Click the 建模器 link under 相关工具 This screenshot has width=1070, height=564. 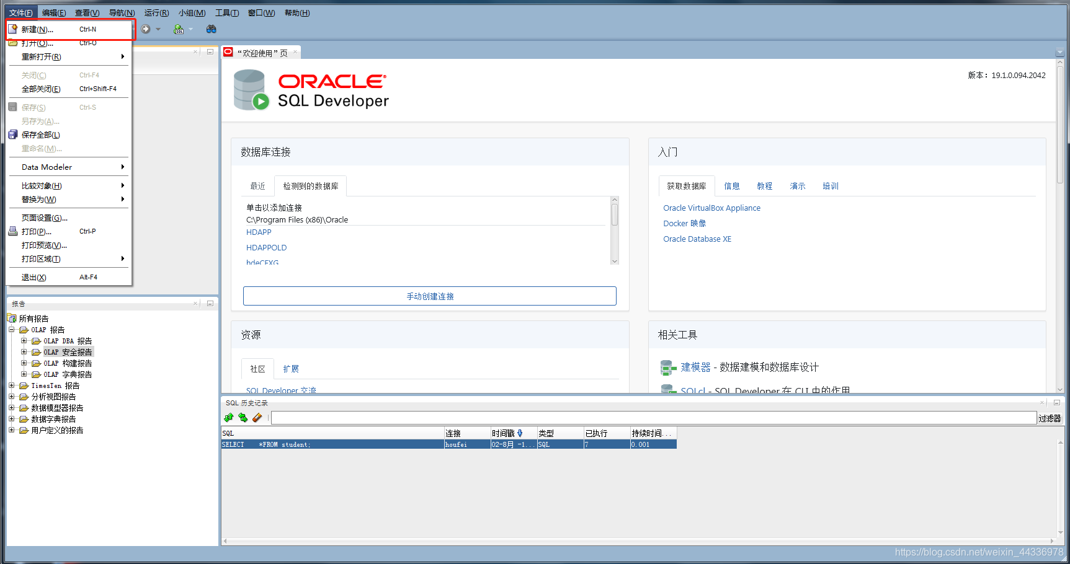(x=695, y=368)
